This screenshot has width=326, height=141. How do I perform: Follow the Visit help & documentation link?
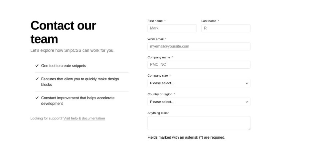(84, 118)
